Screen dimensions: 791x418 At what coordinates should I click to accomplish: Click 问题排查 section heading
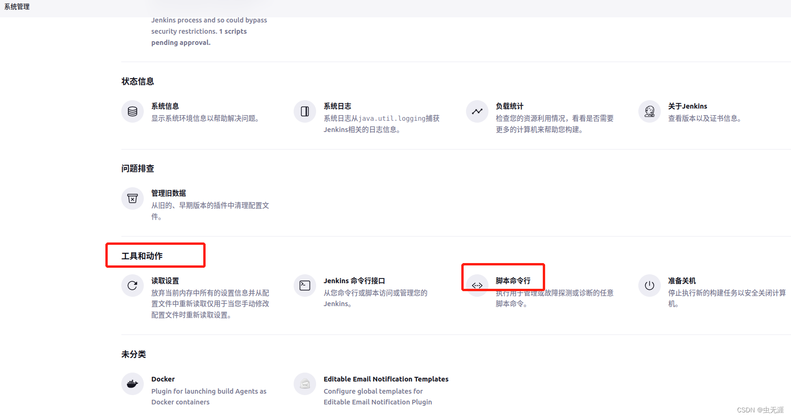pyautogui.click(x=138, y=169)
